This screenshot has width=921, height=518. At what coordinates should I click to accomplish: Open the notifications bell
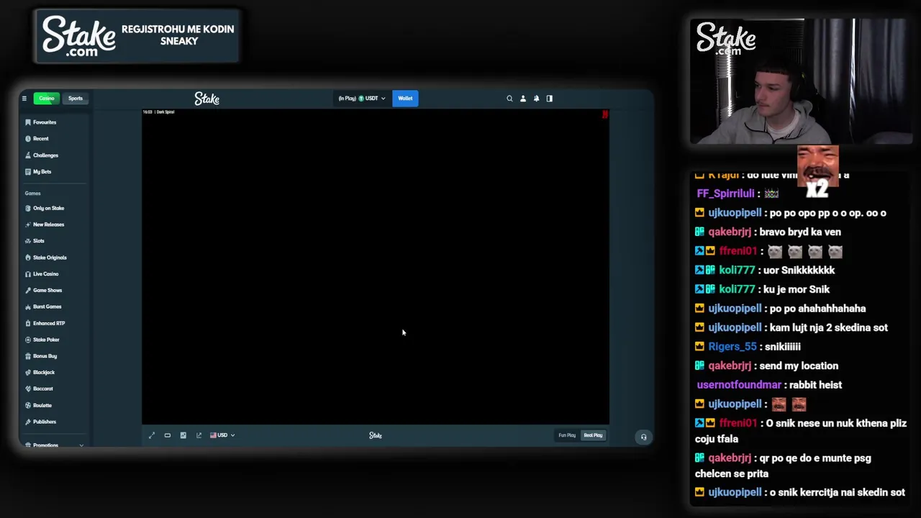[536, 99]
